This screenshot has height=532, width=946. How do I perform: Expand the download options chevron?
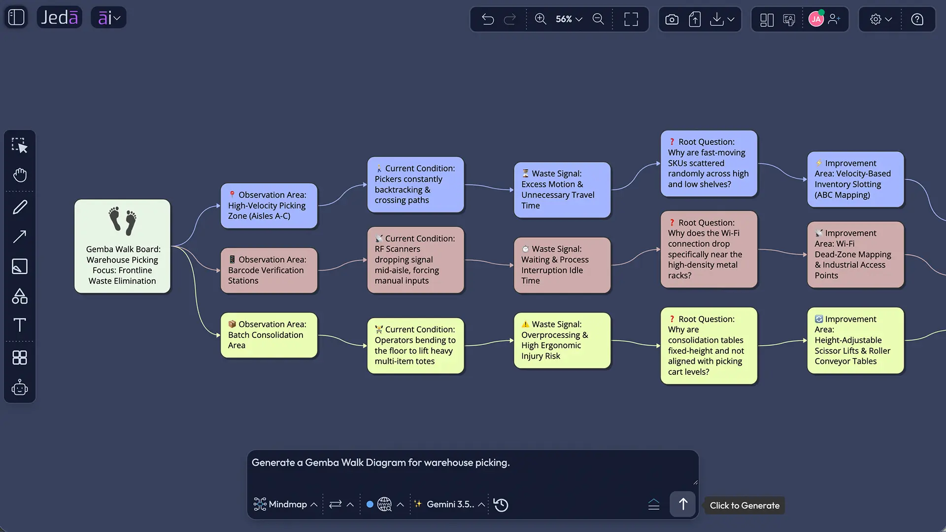point(731,19)
